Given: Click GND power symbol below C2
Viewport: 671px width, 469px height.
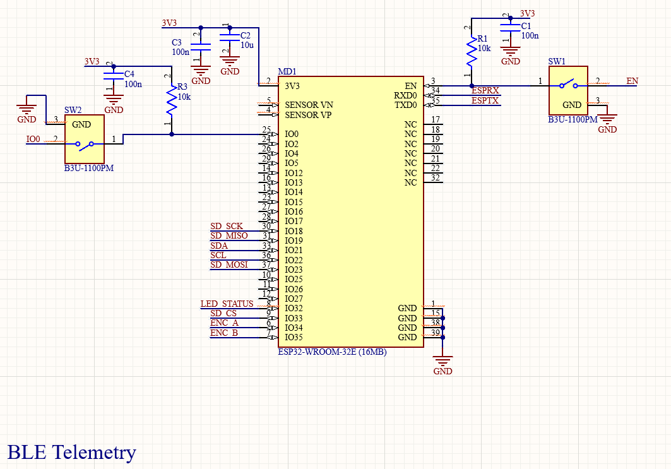Looking at the screenshot, I should (x=230, y=66).
